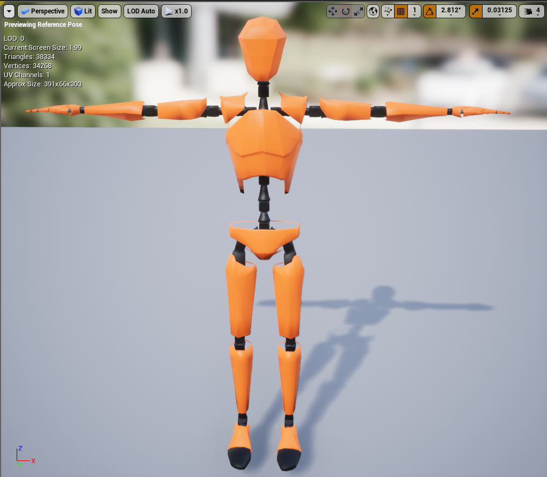This screenshot has width=547, height=477.
Task: Toggle grid snapping
Action: tap(401, 11)
